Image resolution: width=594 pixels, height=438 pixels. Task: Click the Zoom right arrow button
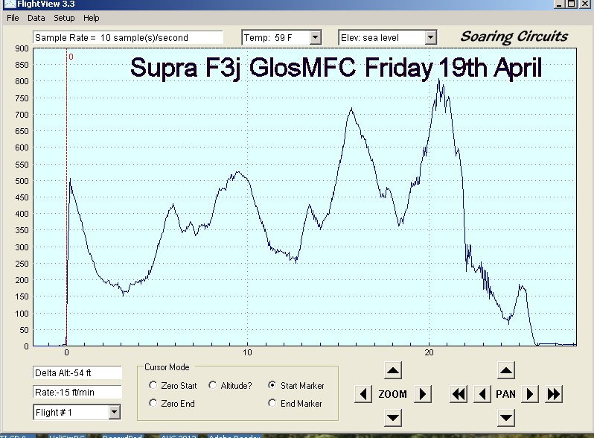423,394
